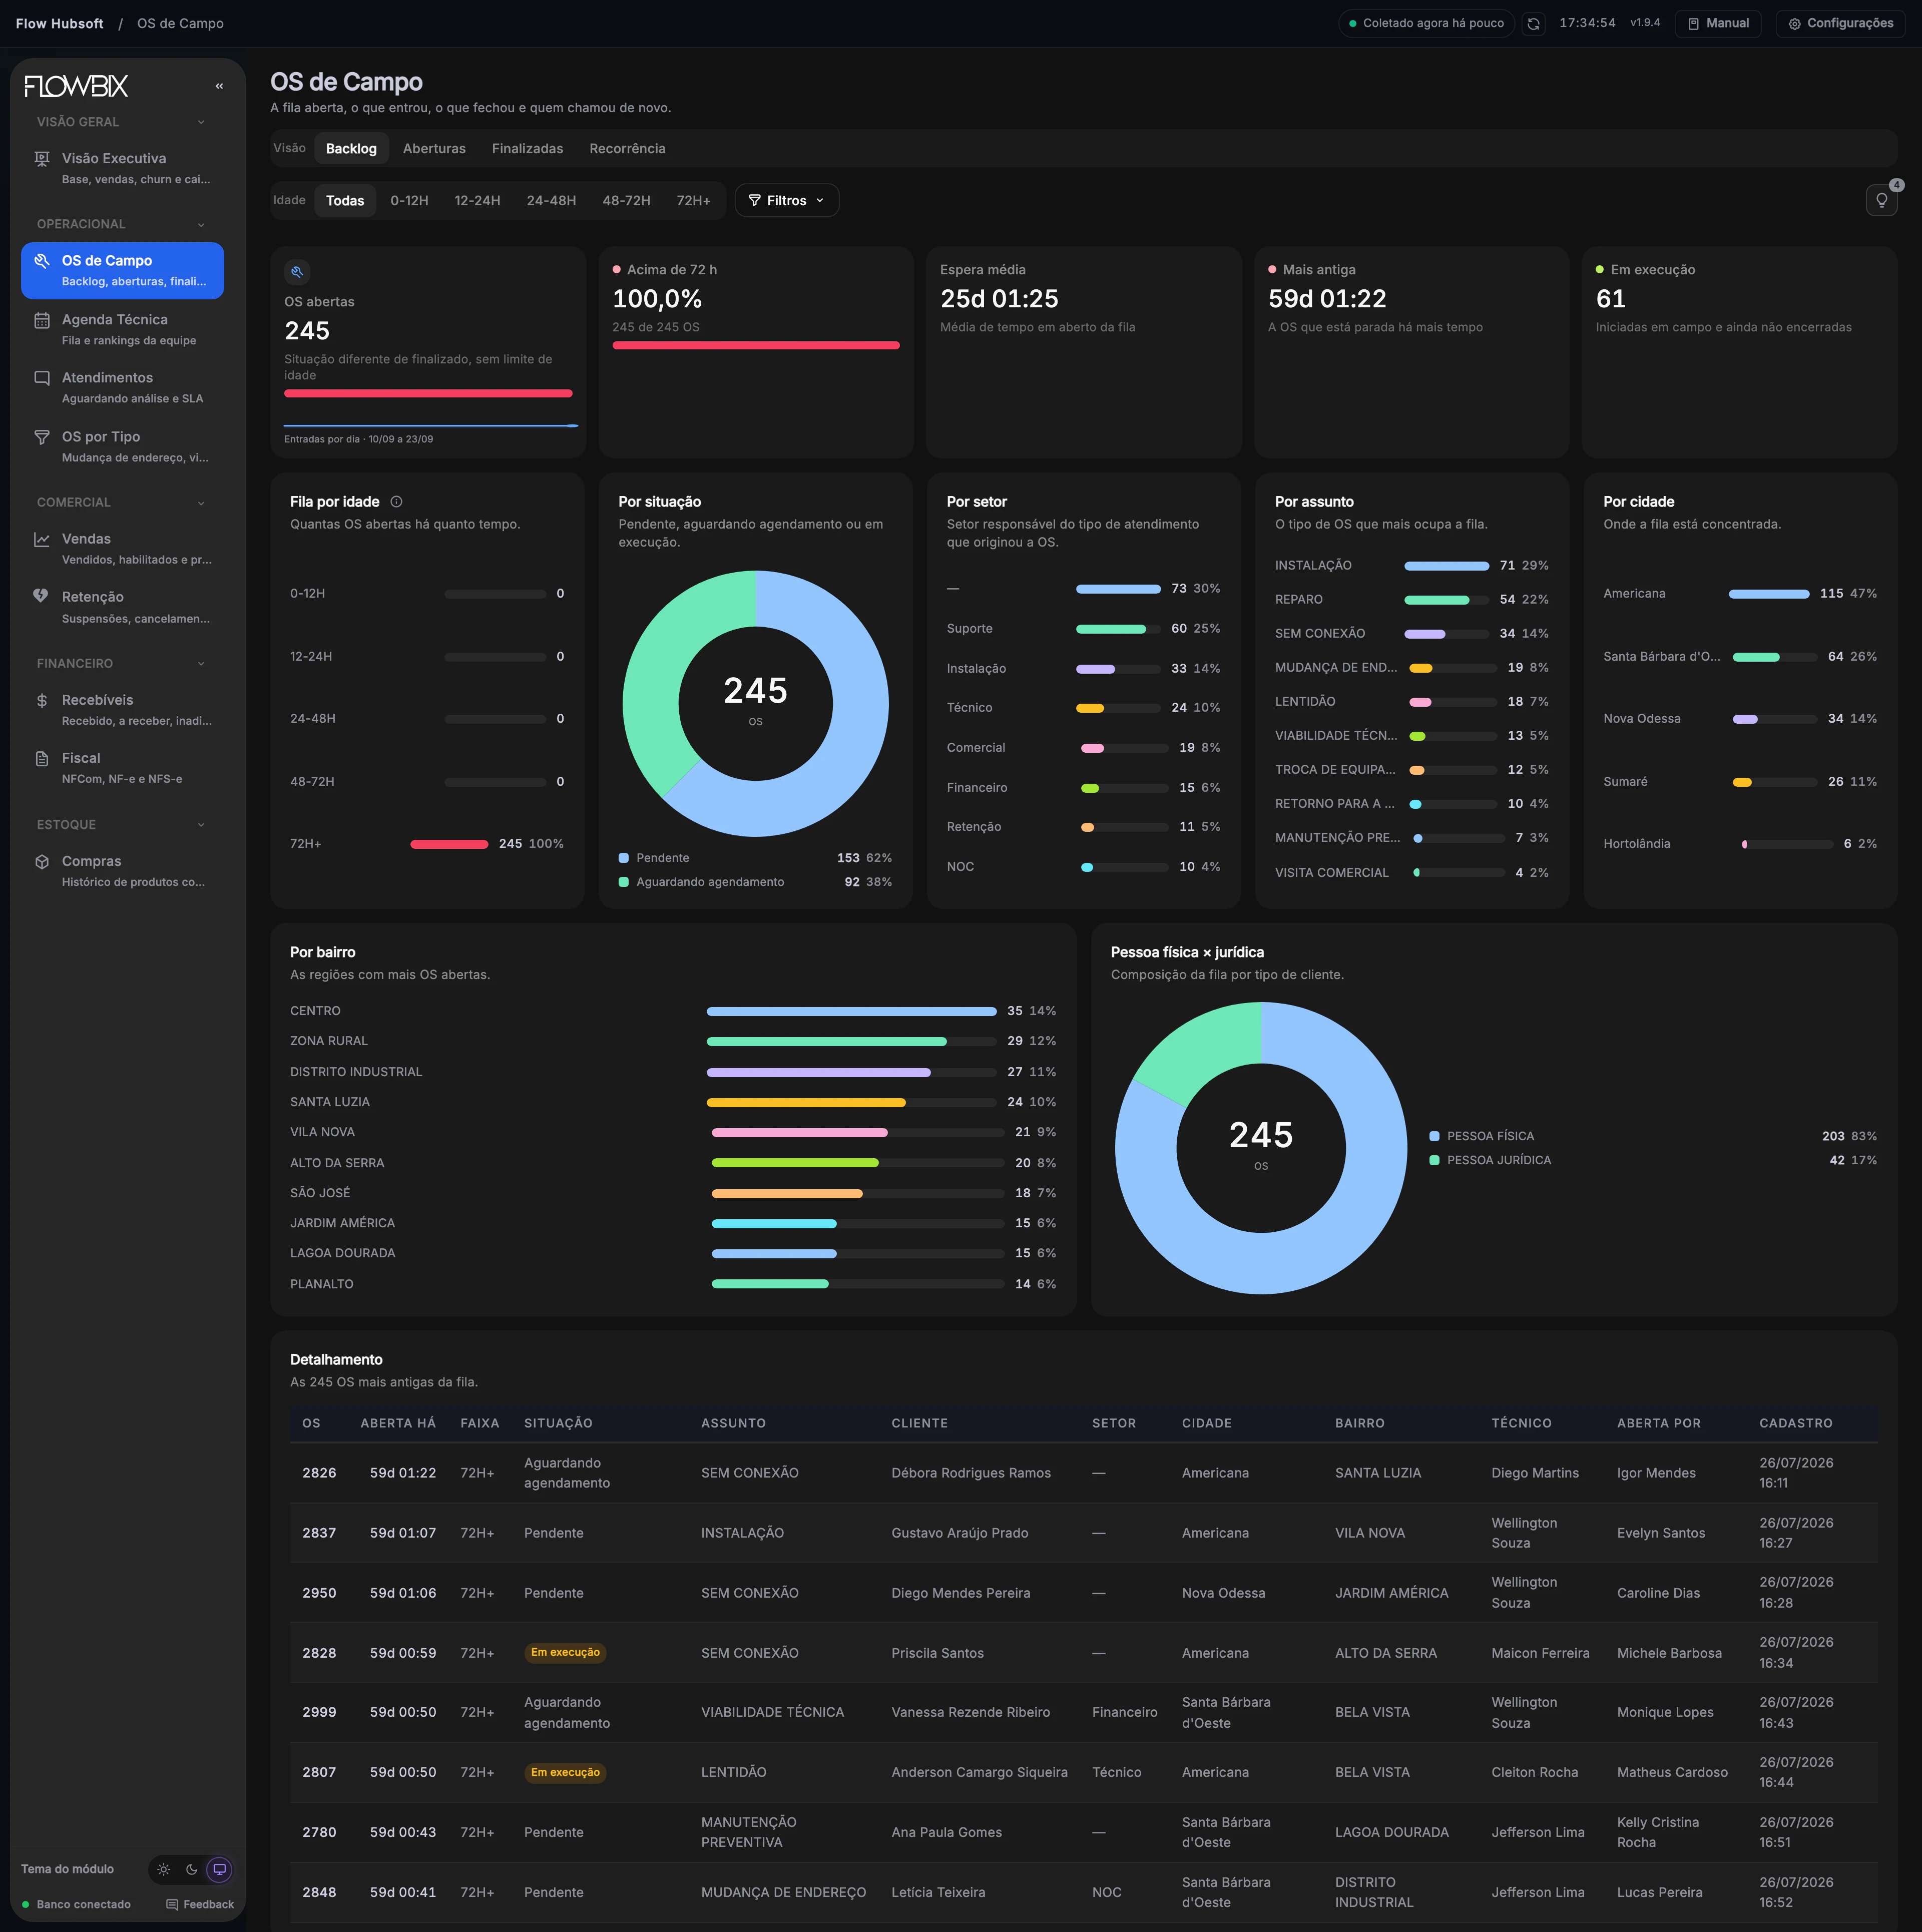Click the Suporte row in Por setor
Viewport: 1922px width, 1932px height.
[1083, 629]
